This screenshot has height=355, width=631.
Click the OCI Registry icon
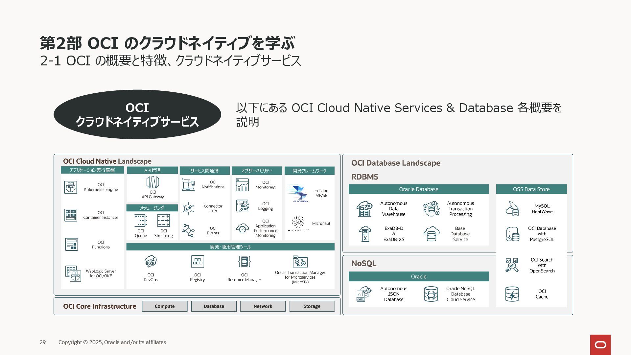[x=198, y=262]
